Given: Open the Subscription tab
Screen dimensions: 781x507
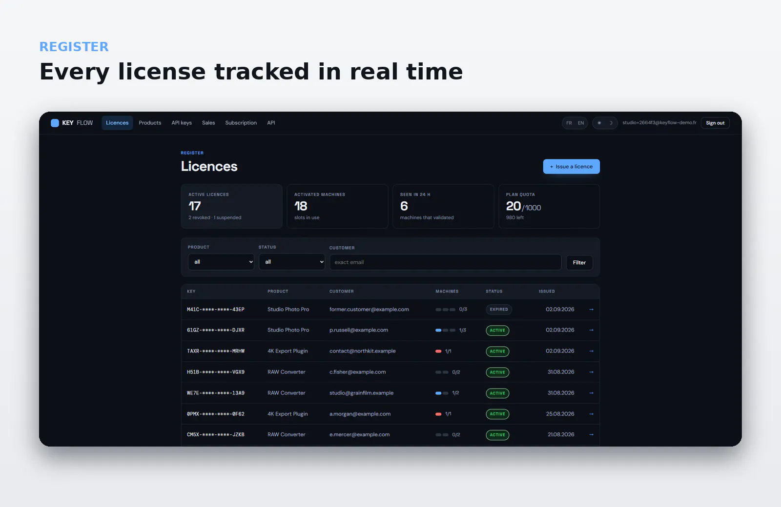Looking at the screenshot, I should point(241,123).
